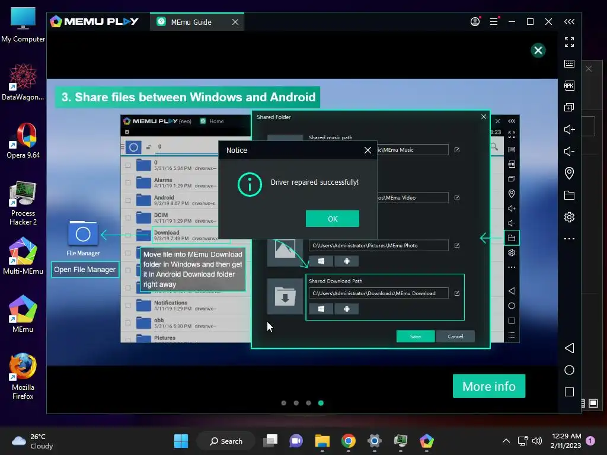
Task: Dismiss the guide overlay with the green X button
Action: coord(538,50)
